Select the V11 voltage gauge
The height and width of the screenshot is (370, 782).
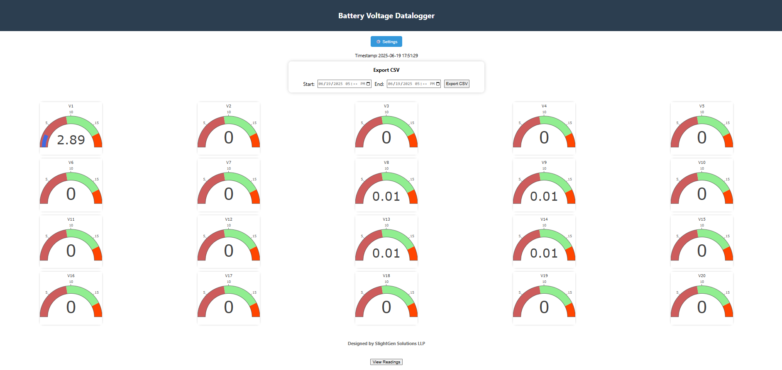(x=71, y=241)
